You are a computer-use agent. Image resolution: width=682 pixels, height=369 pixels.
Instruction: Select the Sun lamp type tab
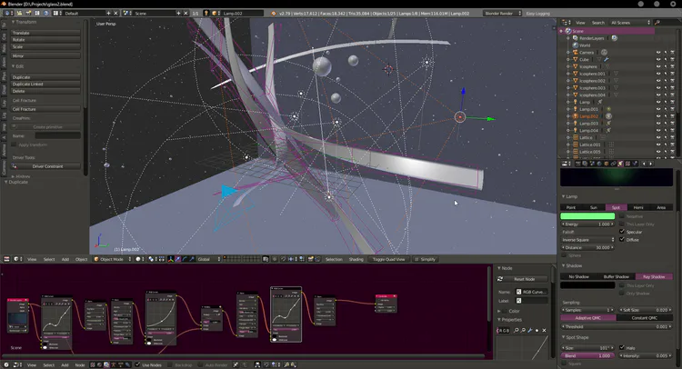tap(594, 207)
